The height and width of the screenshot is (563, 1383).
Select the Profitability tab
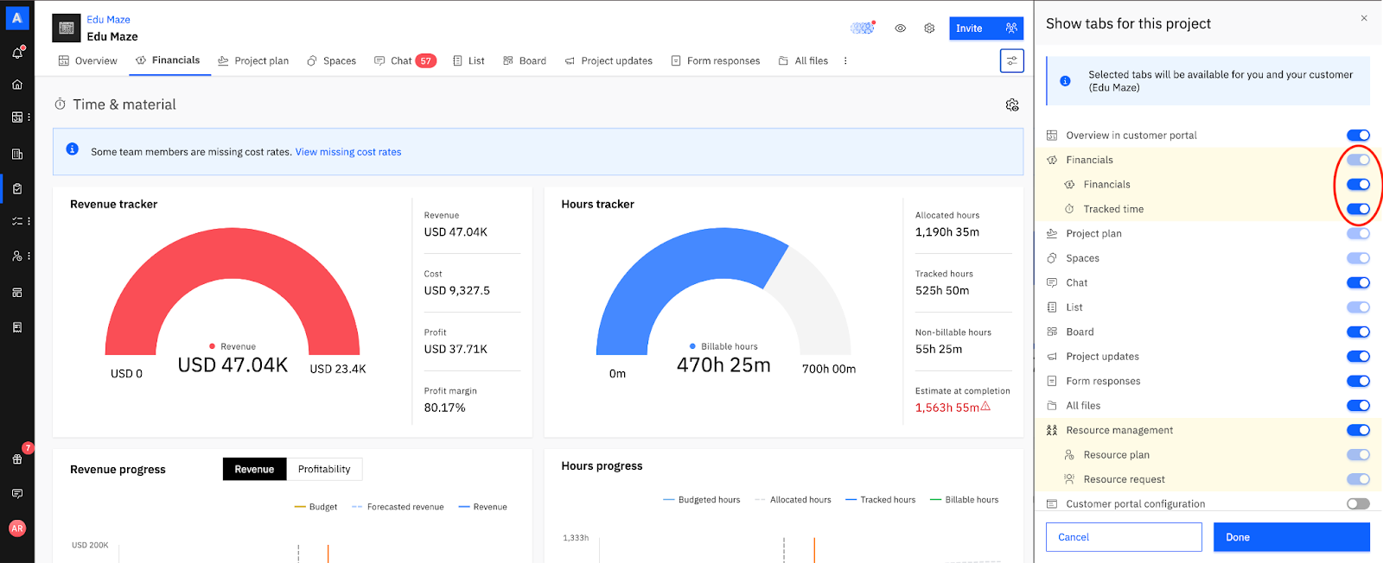tap(324, 469)
